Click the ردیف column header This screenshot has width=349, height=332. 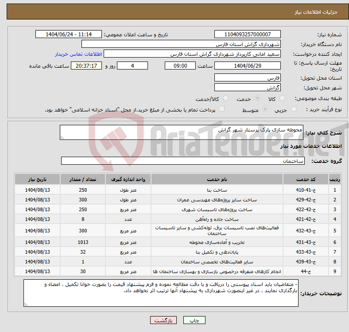tap(335, 179)
